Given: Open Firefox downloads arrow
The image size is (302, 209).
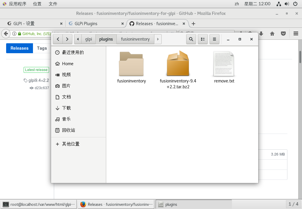Looking at the screenshot, I should click(x=261, y=34).
